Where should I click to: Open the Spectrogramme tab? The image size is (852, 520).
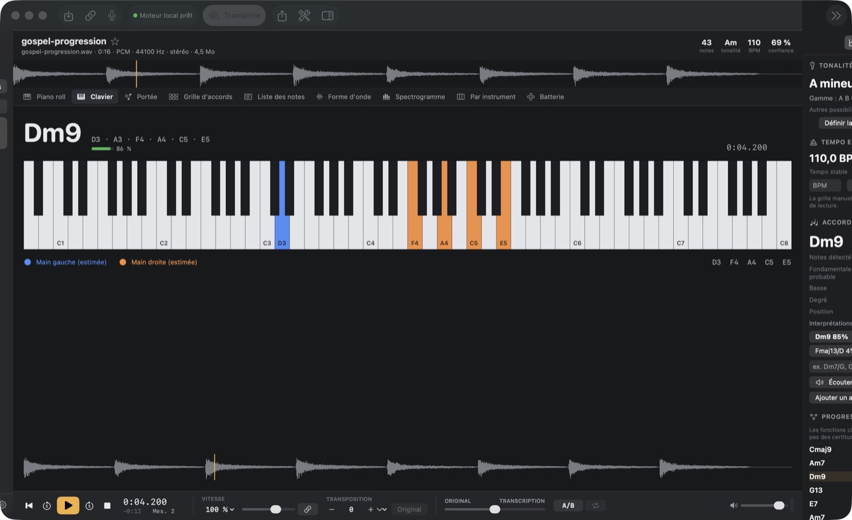click(x=414, y=97)
